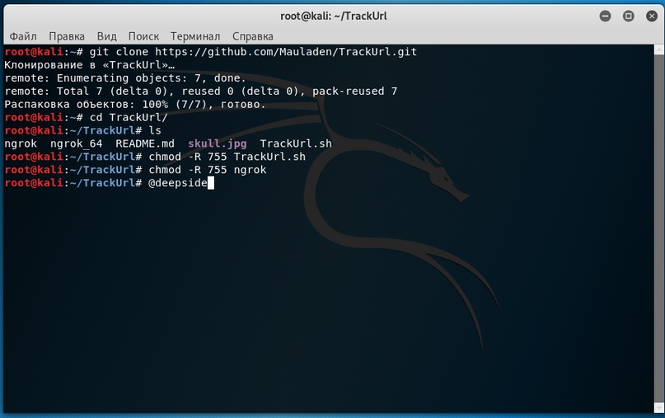Maximize the terminal window

point(628,16)
